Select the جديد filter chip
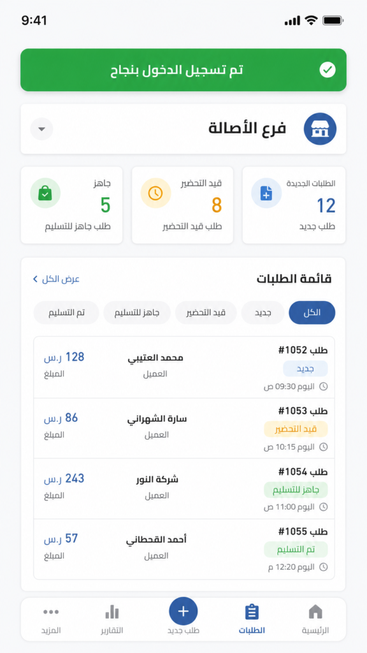The image size is (367, 653). click(263, 312)
